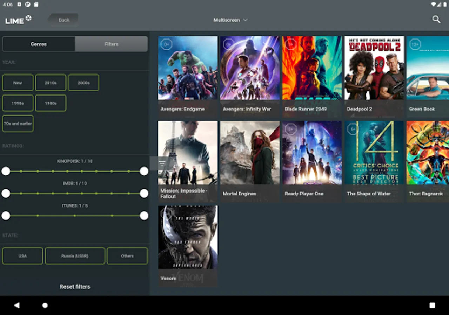Viewport: 449px width, 315px height.
Task: Select the 70s and earlier filter
Action: point(18,124)
